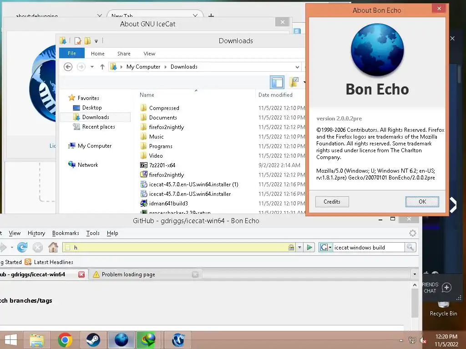Toggle the preview pane button
This screenshot has height=349, width=466.
pyautogui.click(x=277, y=82)
